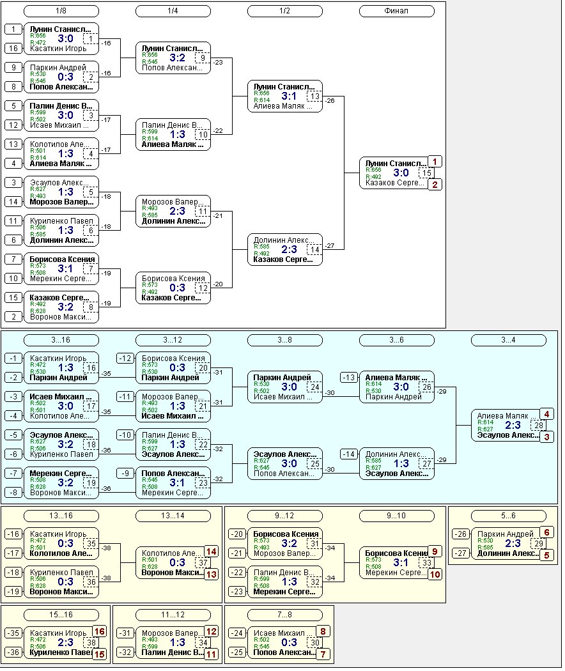Image resolution: width=565 pixels, height=671 pixels.
Task: Open semifinal Долинин vs Казаков 2:3
Action: [x=284, y=249]
